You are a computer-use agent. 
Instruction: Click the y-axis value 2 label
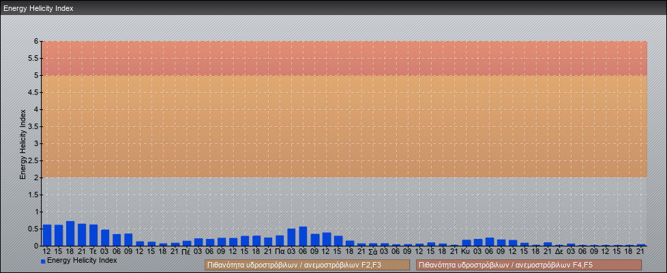pyautogui.click(x=36, y=177)
